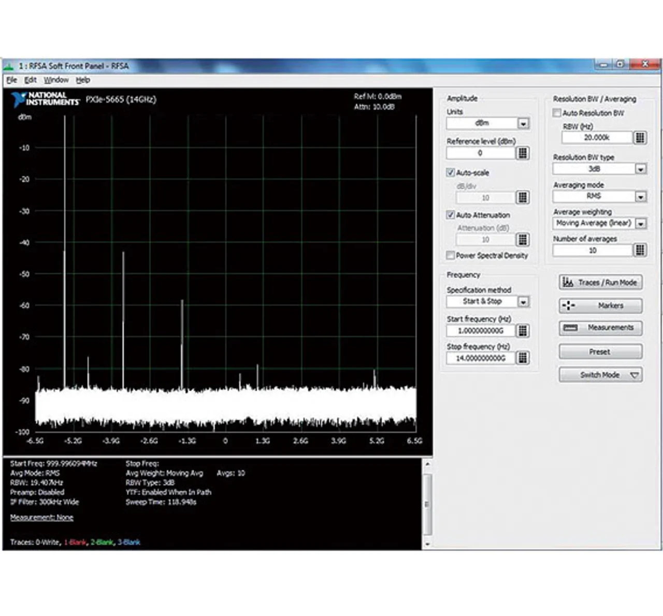Click the Start frequency value field
663x616 pixels.
click(x=481, y=331)
